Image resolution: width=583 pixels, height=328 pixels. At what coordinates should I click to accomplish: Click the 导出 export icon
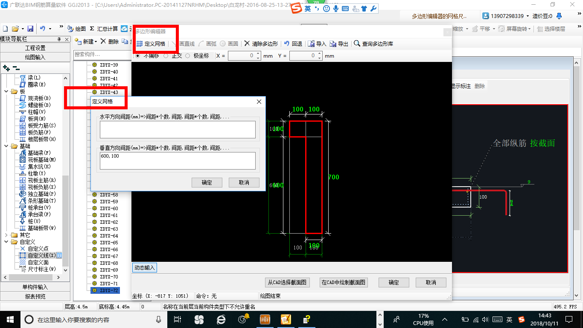(339, 44)
